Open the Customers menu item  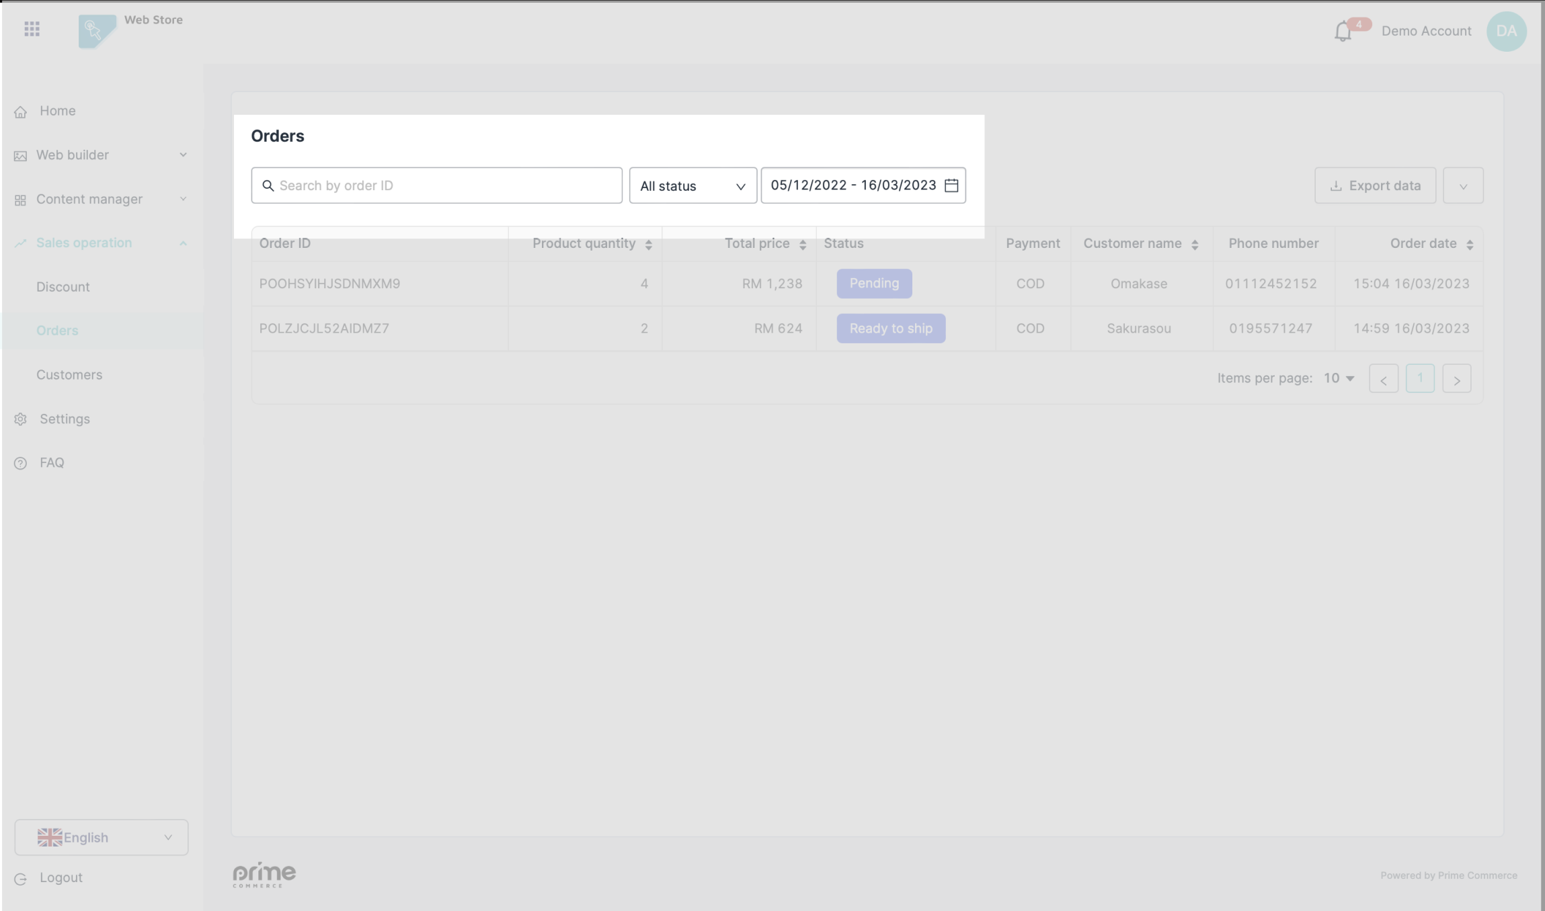[69, 375]
